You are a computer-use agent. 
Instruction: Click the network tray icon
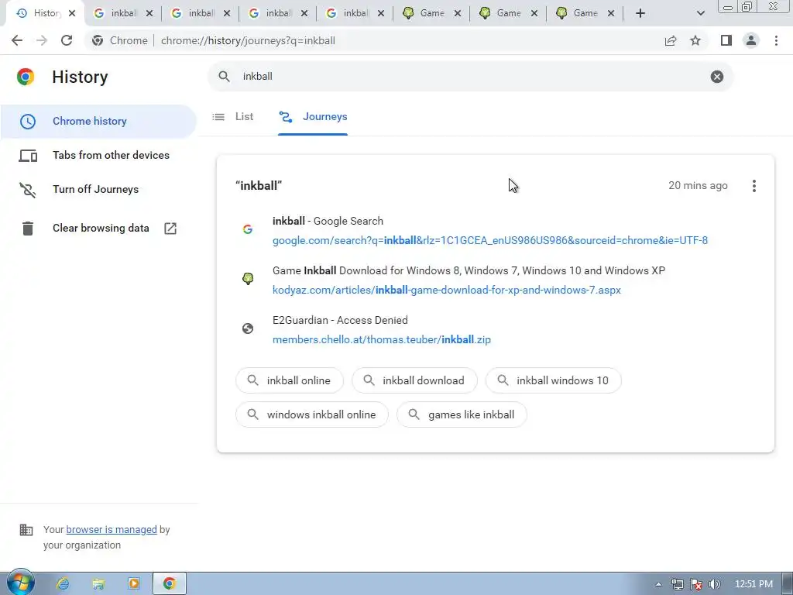pos(677,584)
